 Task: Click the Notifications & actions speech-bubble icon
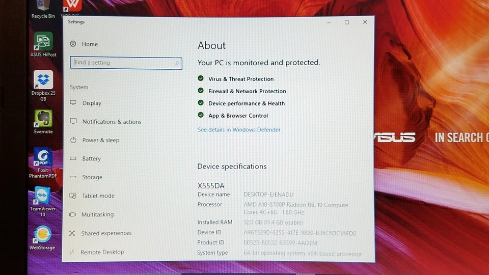click(73, 121)
